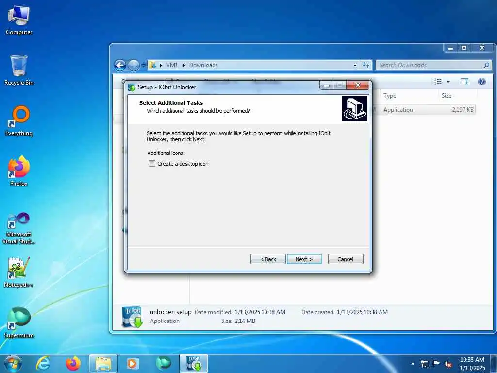
Task: Cancel the IObit Unlocker setup
Action: (x=345, y=259)
